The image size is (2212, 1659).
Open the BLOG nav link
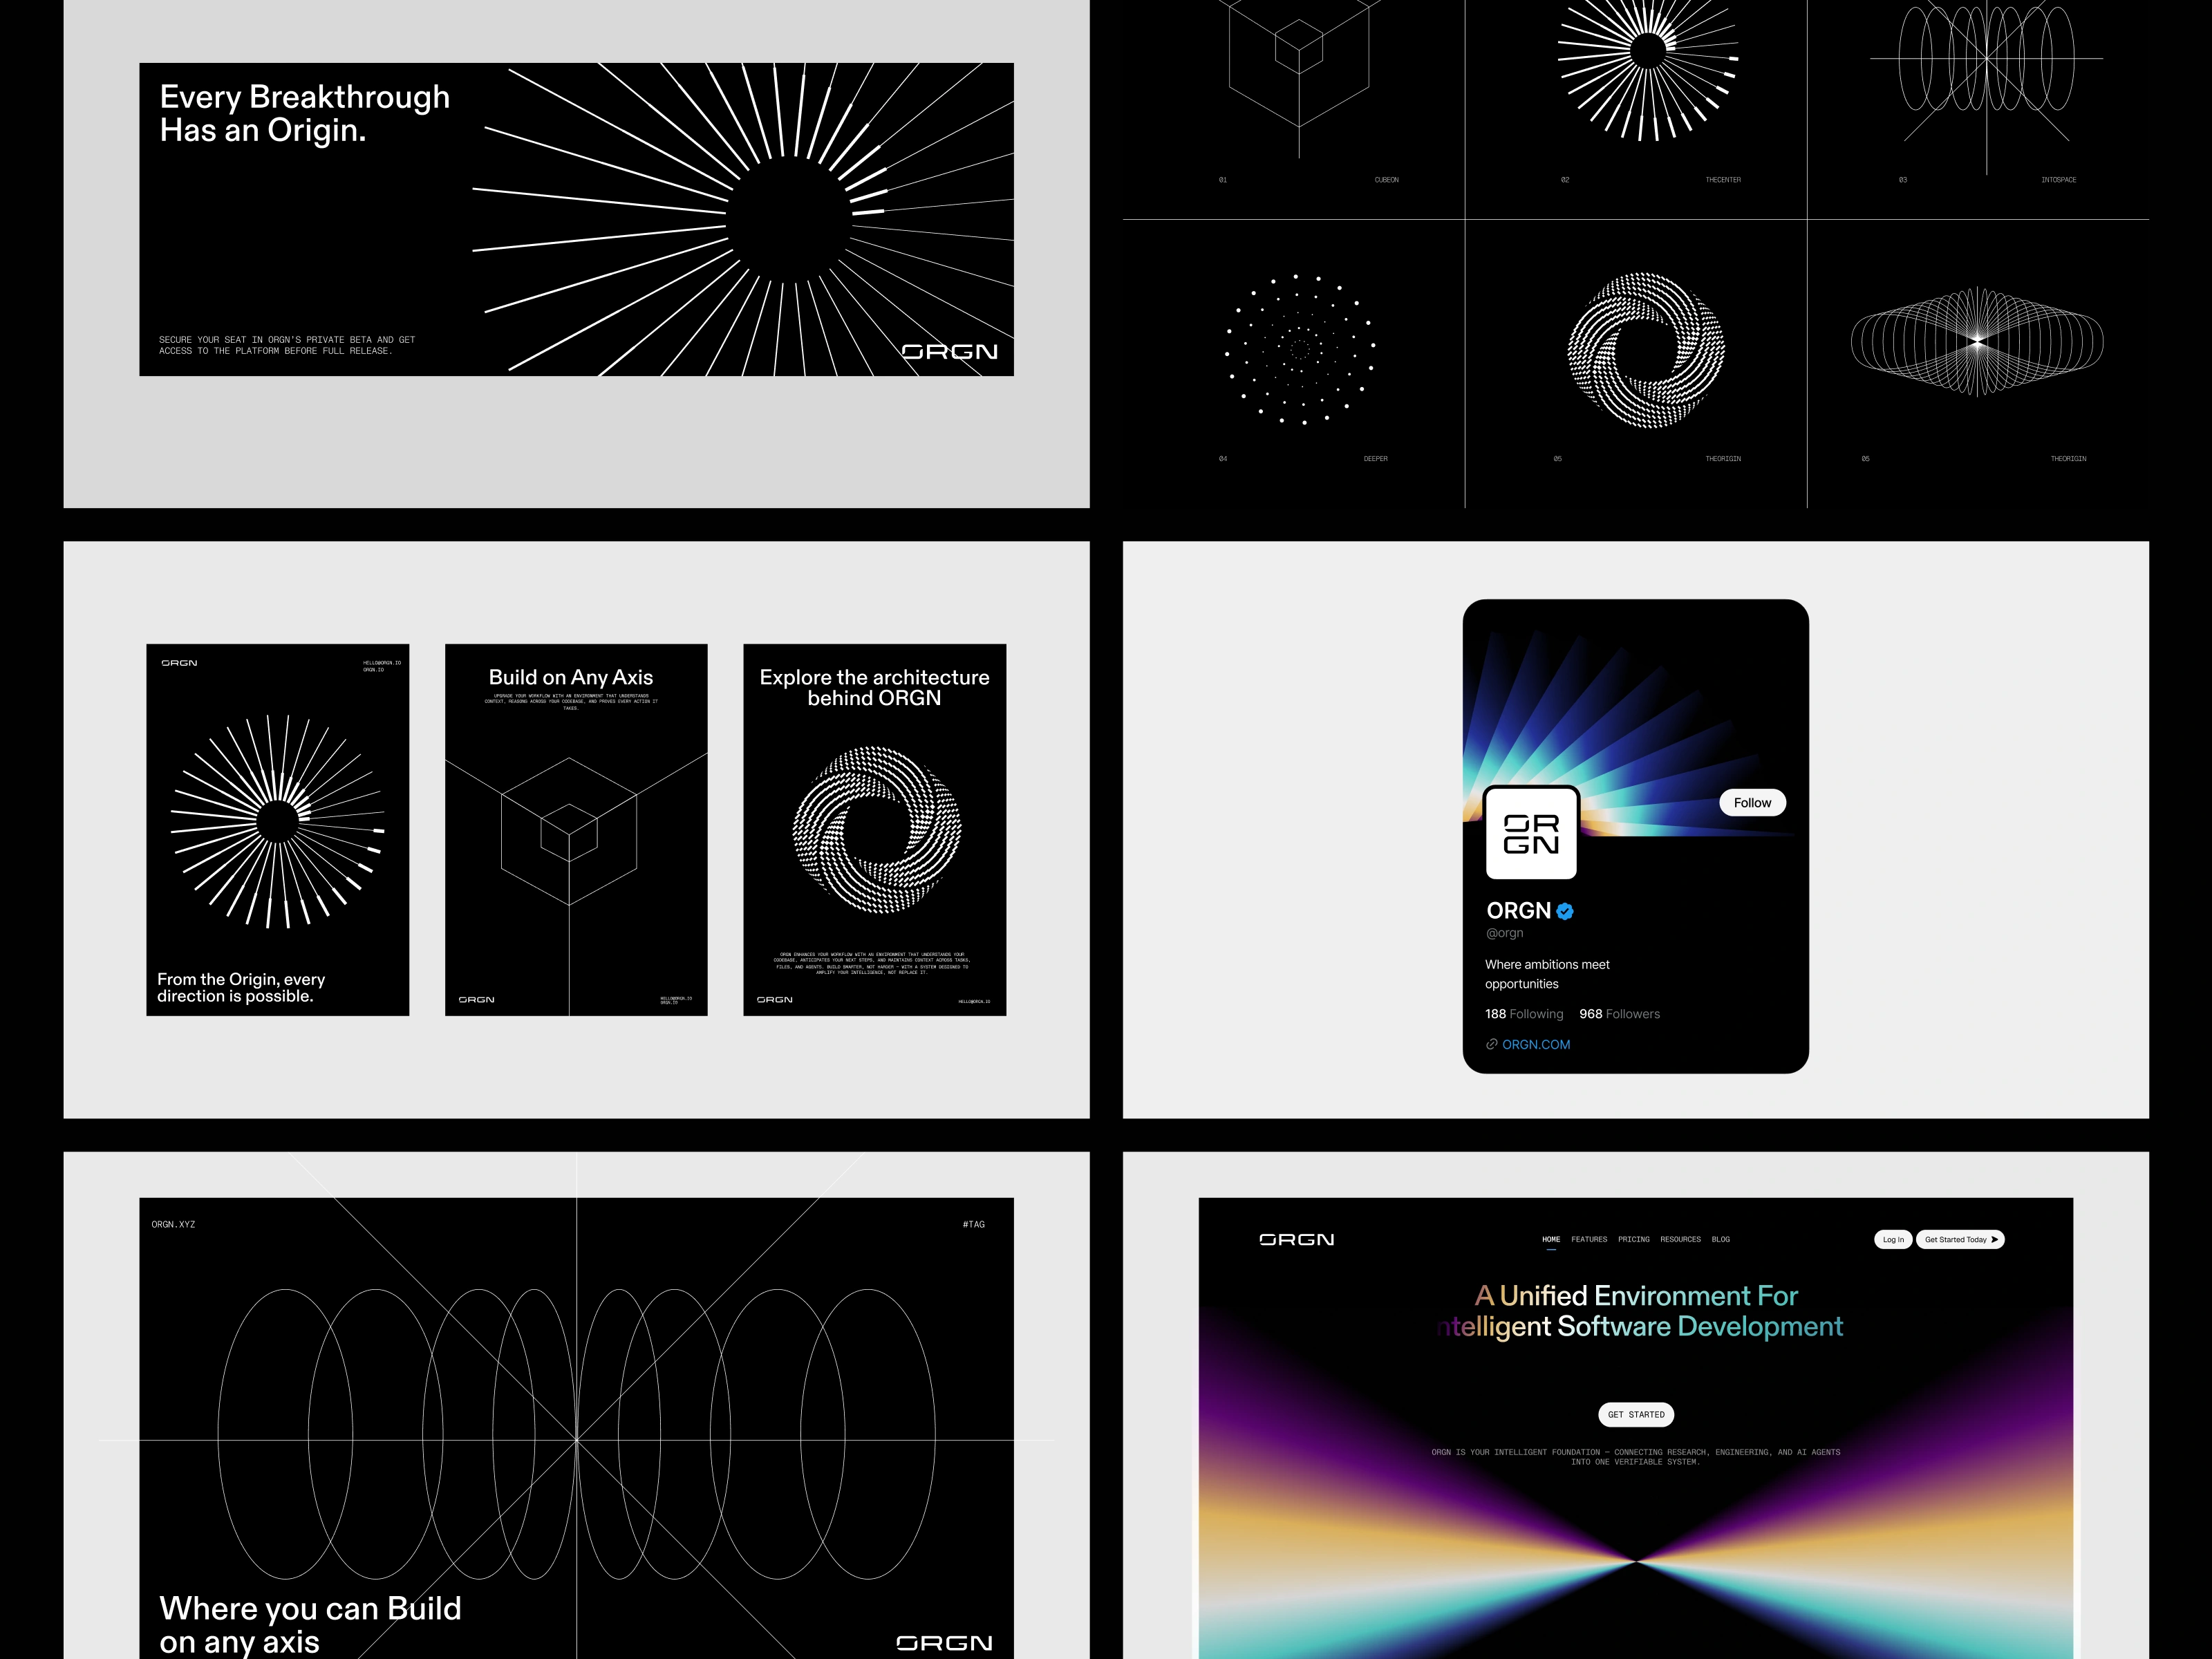(x=1720, y=1239)
